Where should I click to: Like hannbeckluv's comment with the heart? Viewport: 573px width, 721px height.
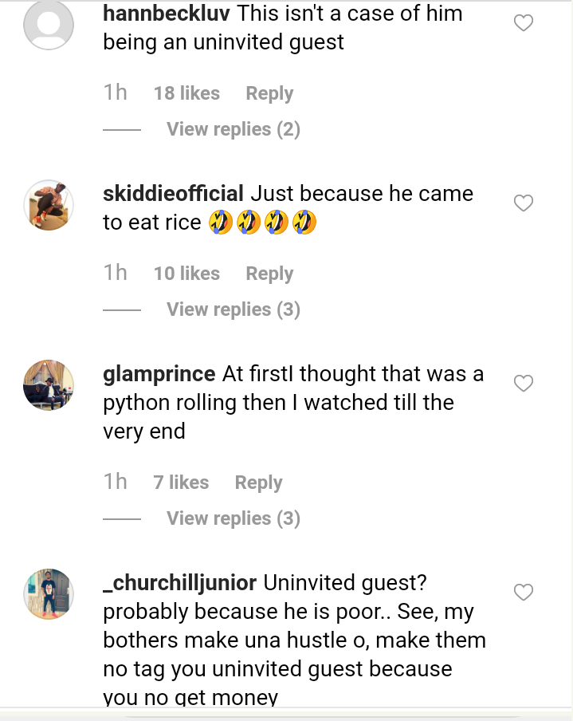coord(523,24)
